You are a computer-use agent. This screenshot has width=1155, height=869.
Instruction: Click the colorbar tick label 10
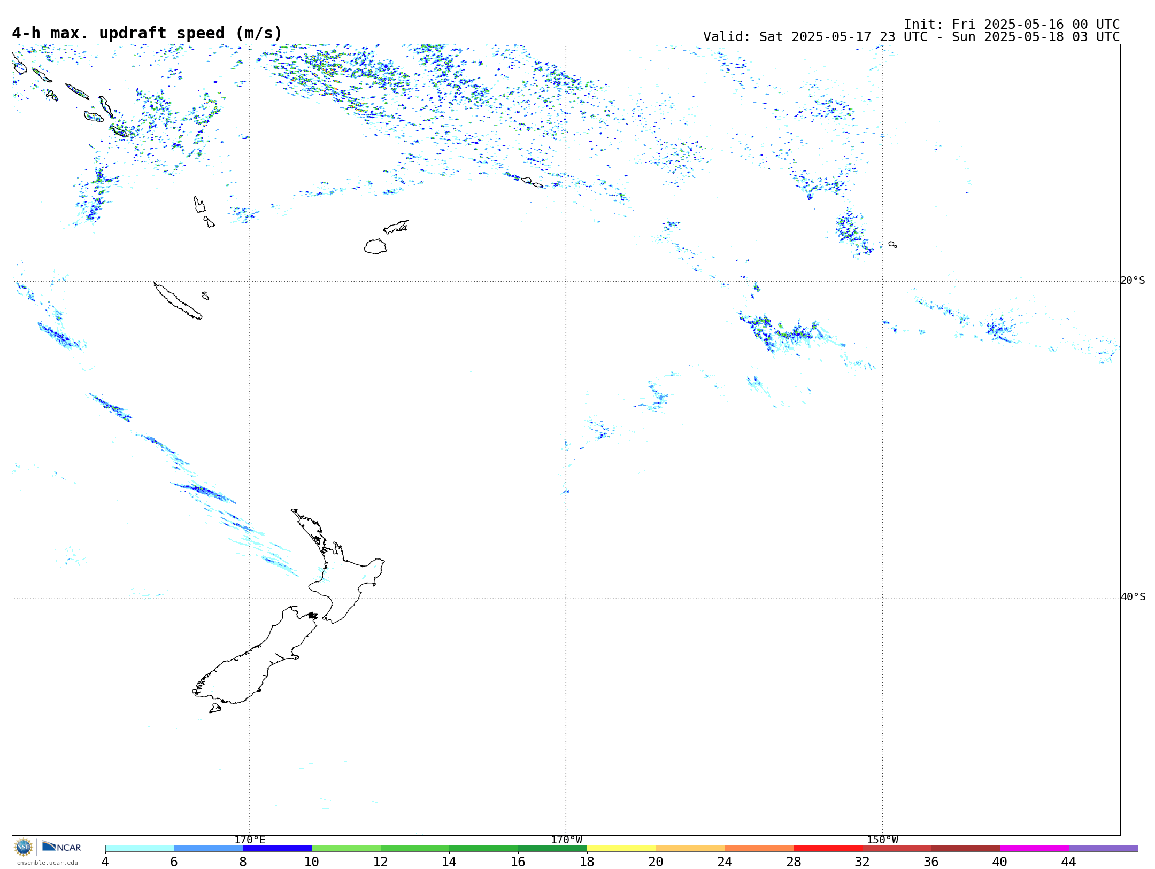[312, 862]
